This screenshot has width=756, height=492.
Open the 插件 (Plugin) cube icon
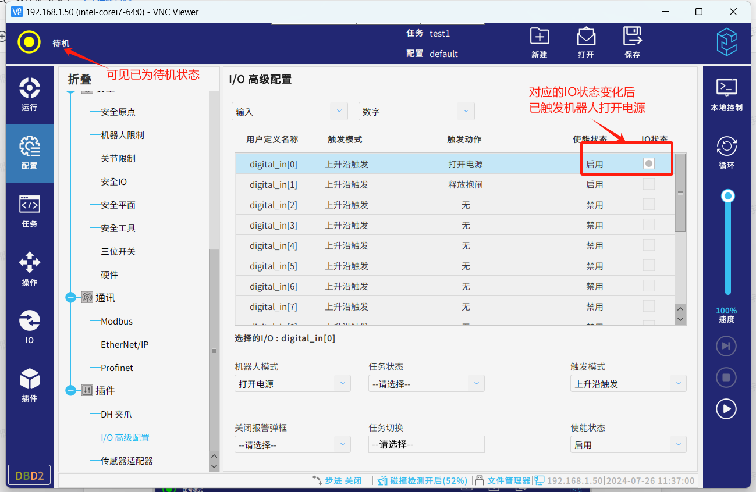[29, 385]
